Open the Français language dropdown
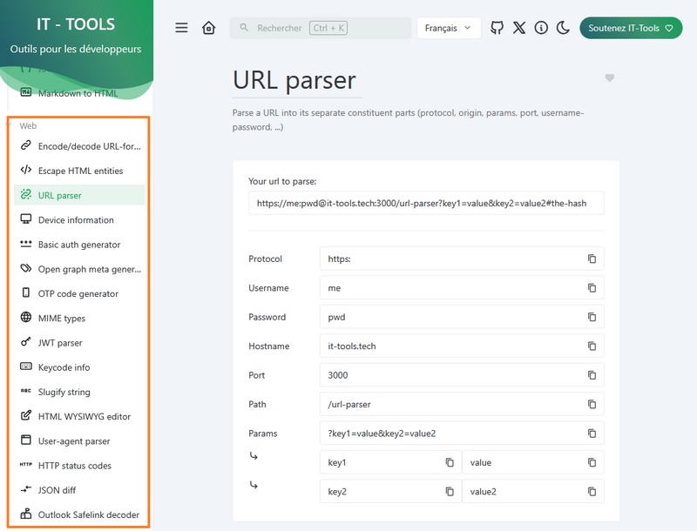The width and height of the screenshot is (697, 531). 448,28
